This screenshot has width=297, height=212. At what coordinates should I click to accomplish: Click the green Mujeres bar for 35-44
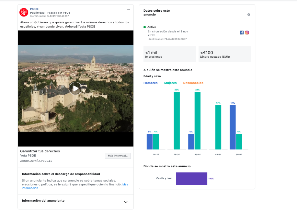pos(198,121)
